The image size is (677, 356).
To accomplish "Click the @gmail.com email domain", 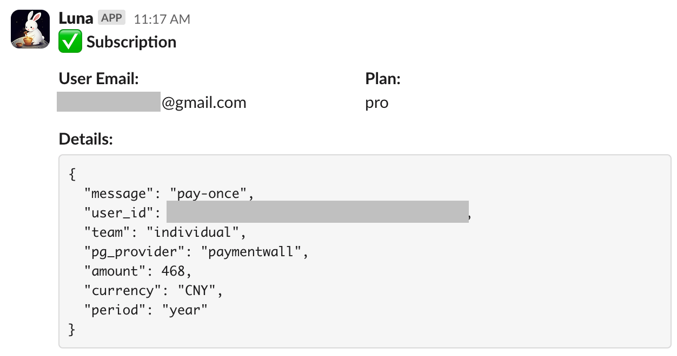I will pos(204,102).
